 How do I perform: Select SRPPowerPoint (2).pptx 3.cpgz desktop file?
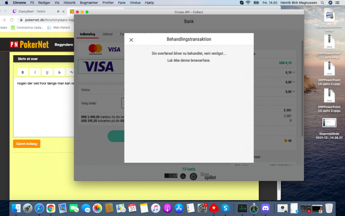(x=329, y=101)
